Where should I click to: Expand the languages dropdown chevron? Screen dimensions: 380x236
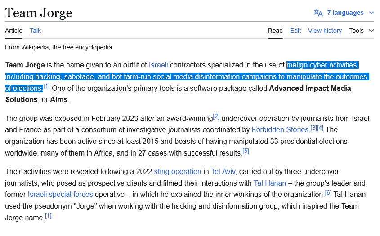[x=371, y=13]
